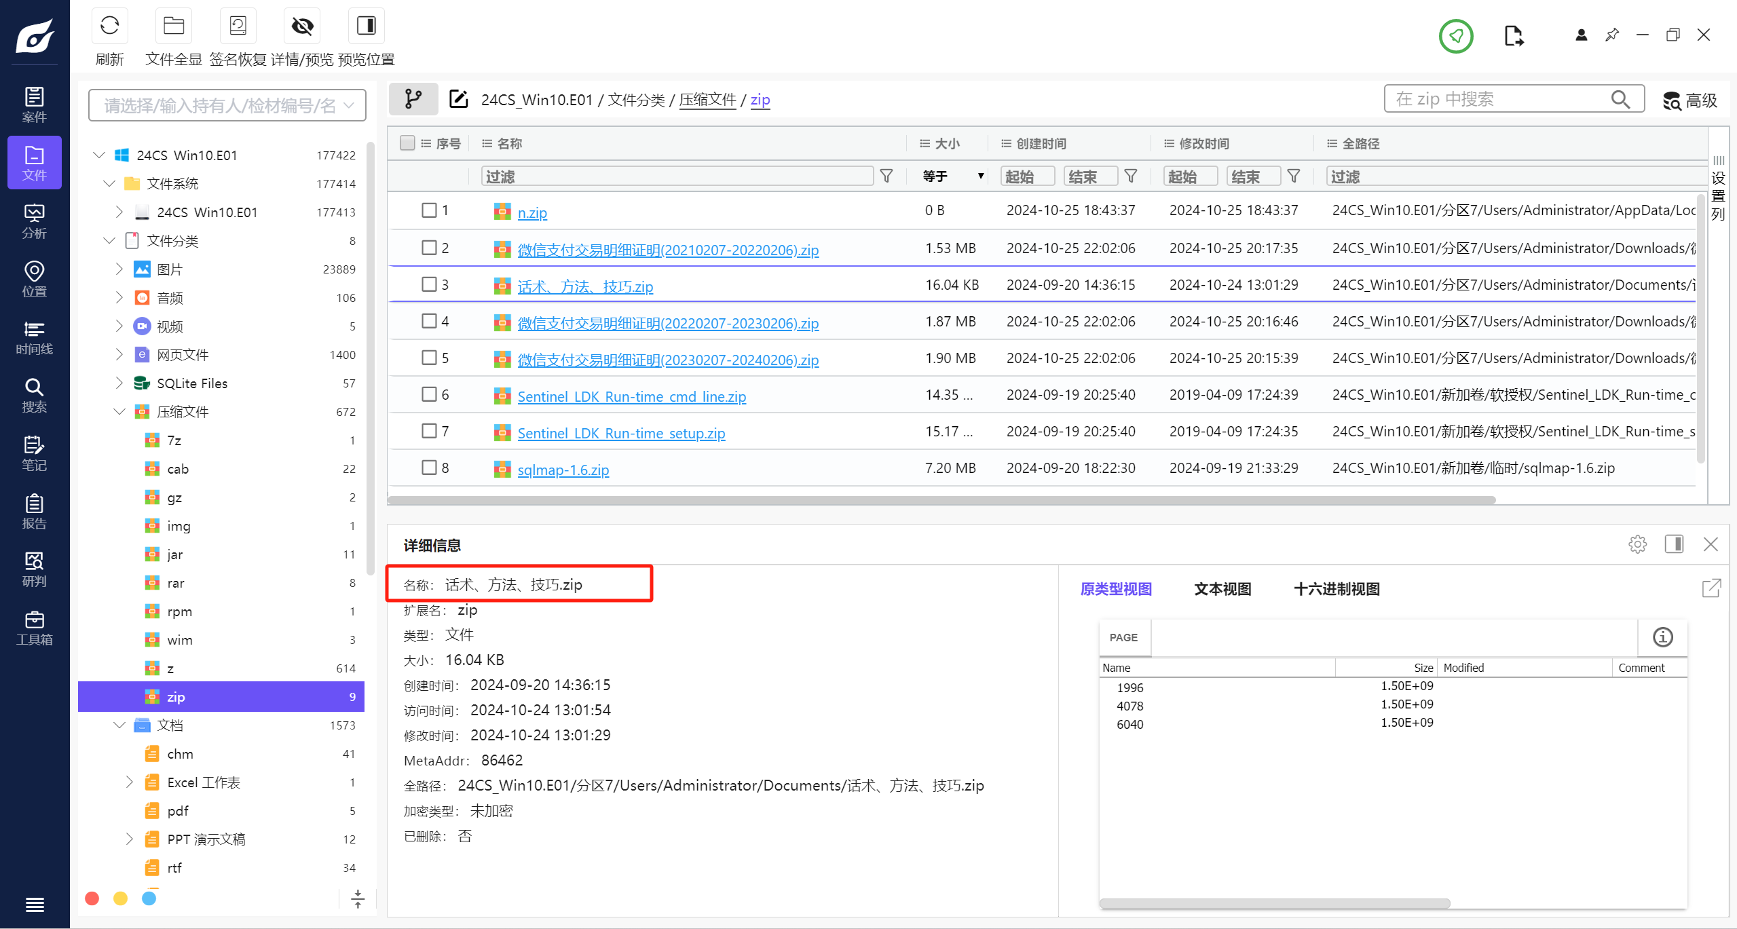Click the info icon in PAGE preview
The height and width of the screenshot is (929, 1737).
coord(1662,637)
